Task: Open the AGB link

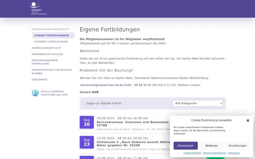Action: tap(95, 92)
